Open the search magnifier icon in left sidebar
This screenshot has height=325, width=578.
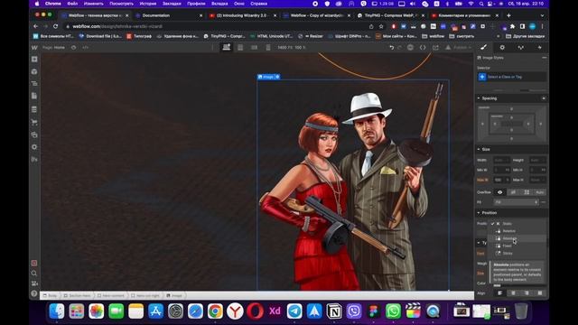[34, 274]
